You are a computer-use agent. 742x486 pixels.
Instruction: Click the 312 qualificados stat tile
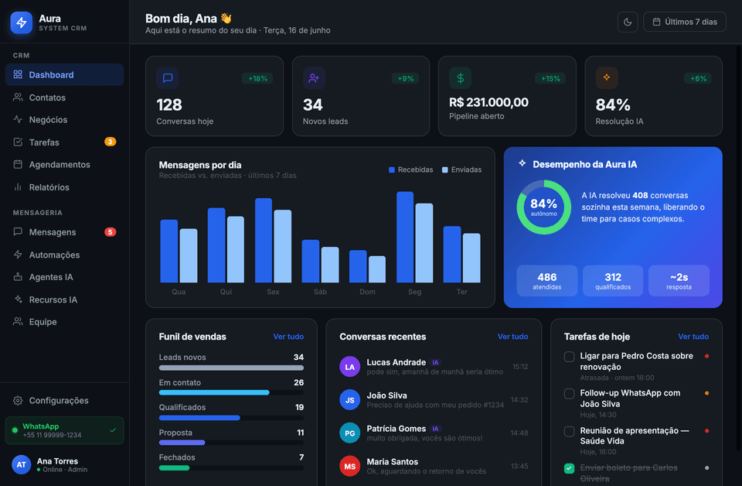click(x=613, y=280)
